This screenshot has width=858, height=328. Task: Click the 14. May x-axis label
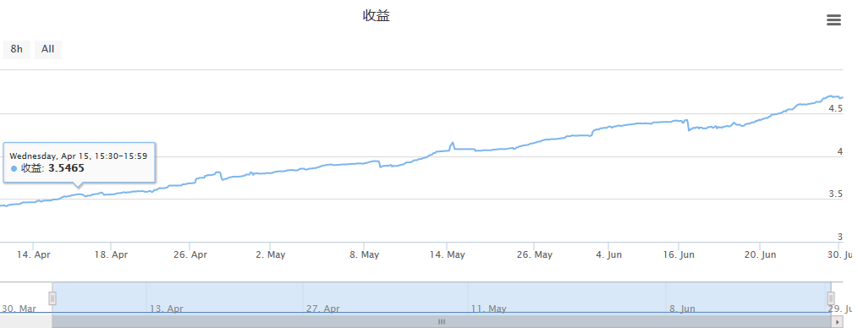(447, 254)
